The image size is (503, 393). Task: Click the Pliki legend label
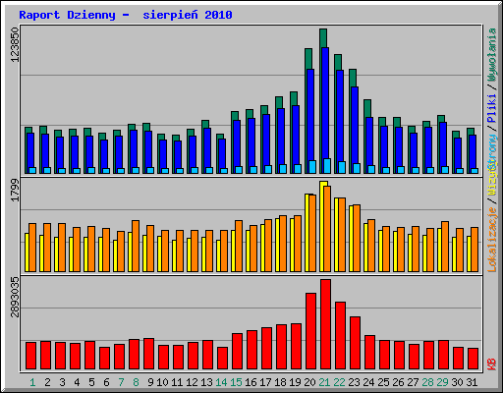(492, 109)
